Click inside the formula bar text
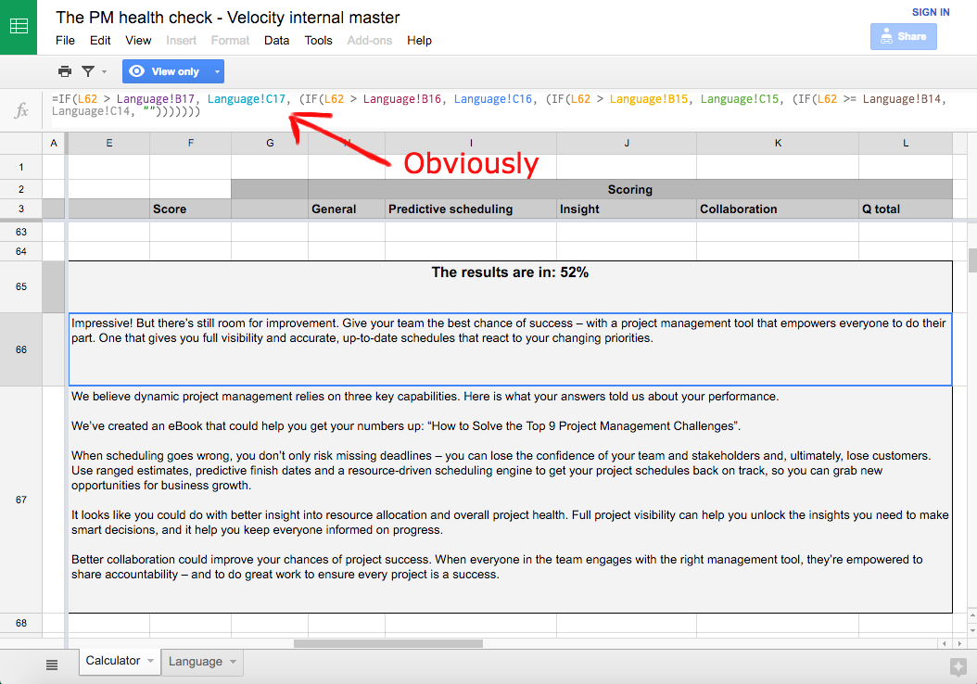This screenshot has width=977, height=684. (499, 106)
